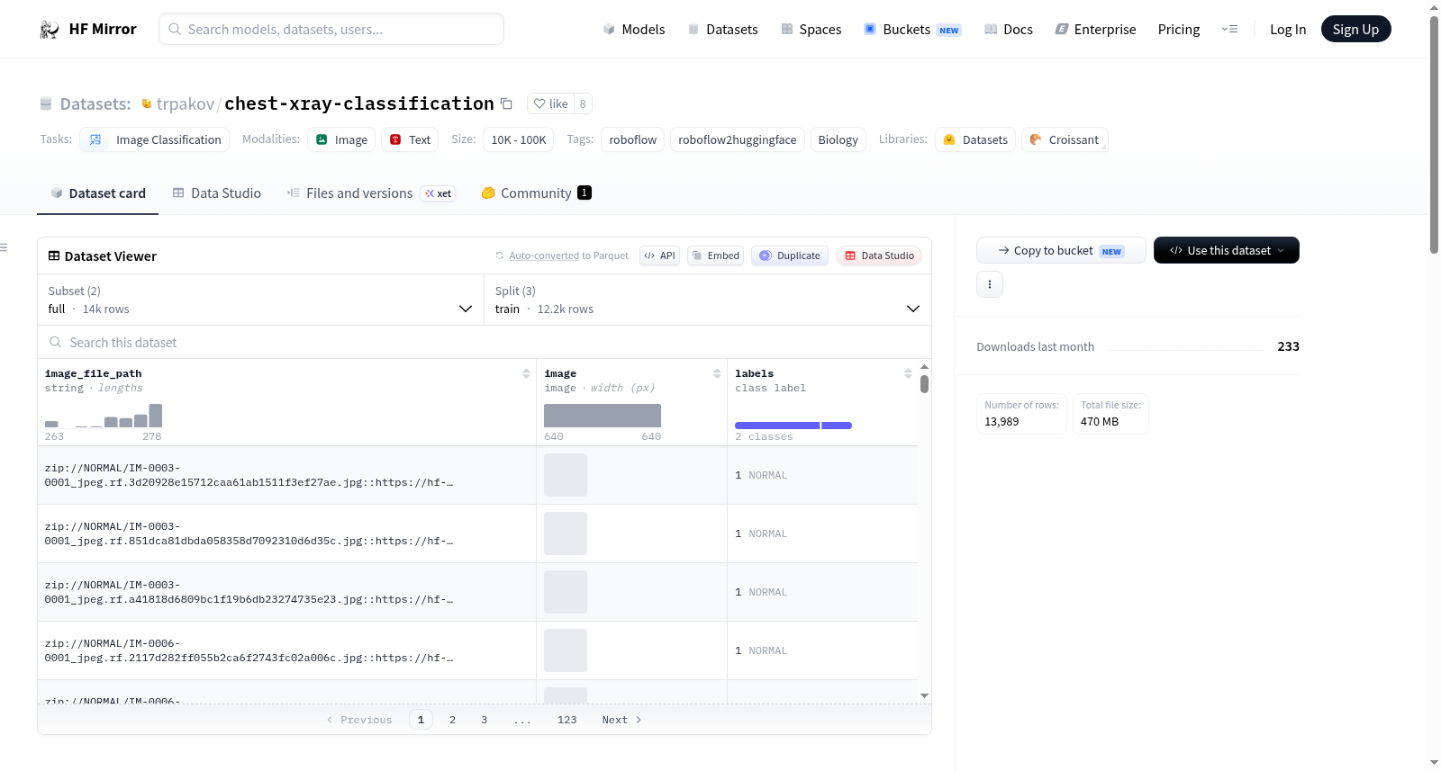1441x771 pixels.
Task: Expand the Subset full dropdown
Action: 260,300
